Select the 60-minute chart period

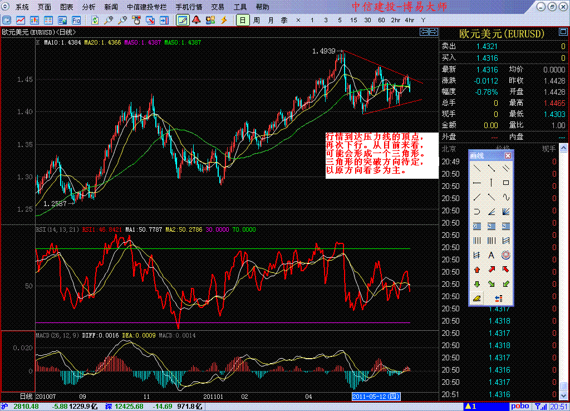(381, 20)
